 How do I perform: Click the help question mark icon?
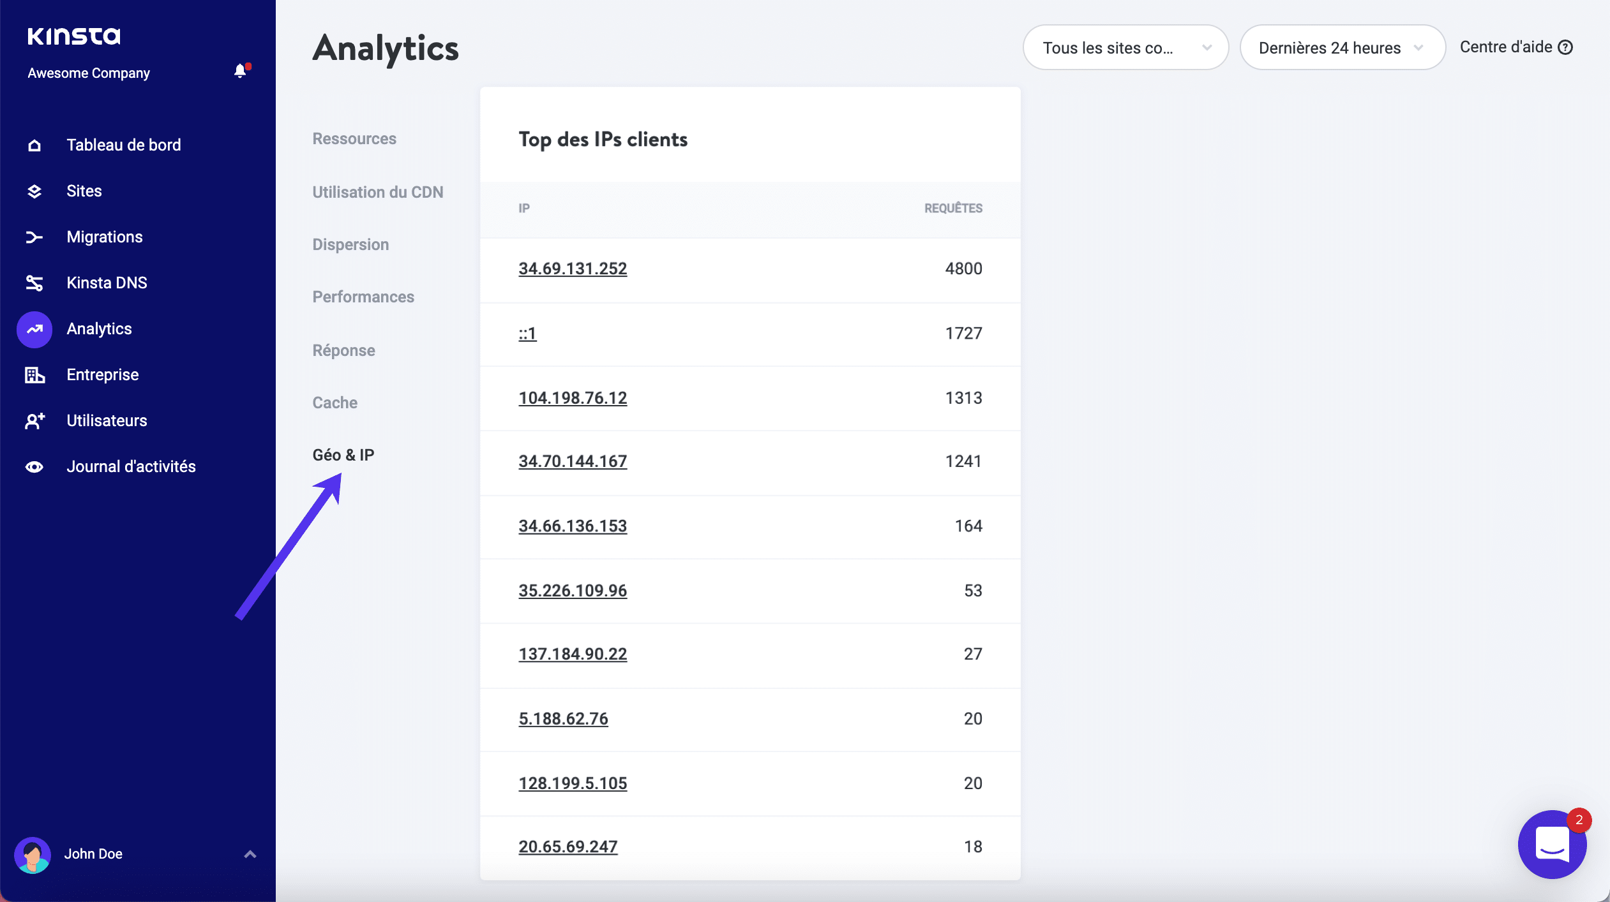[x=1564, y=47]
